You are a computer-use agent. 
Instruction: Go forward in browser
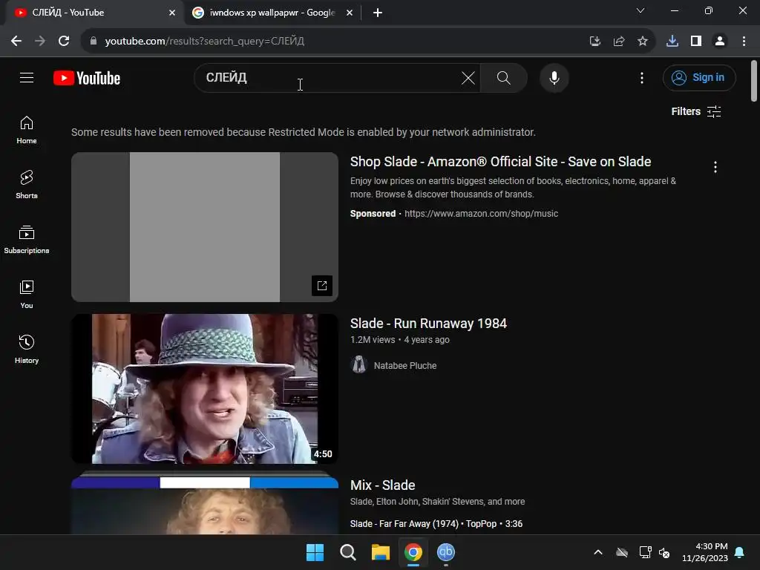(40, 41)
